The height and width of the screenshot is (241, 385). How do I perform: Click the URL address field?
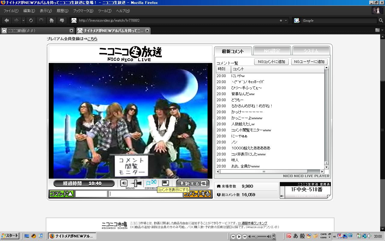(177, 20)
